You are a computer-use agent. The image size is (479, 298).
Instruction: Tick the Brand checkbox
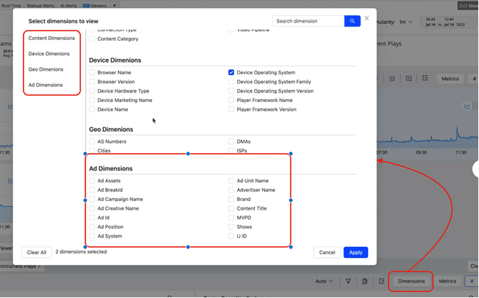[x=231, y=200]
